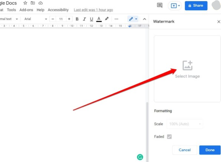Viewport: 221px width, 162px height.
Task: Click the move to folder icon
Action: click(33, 3)
